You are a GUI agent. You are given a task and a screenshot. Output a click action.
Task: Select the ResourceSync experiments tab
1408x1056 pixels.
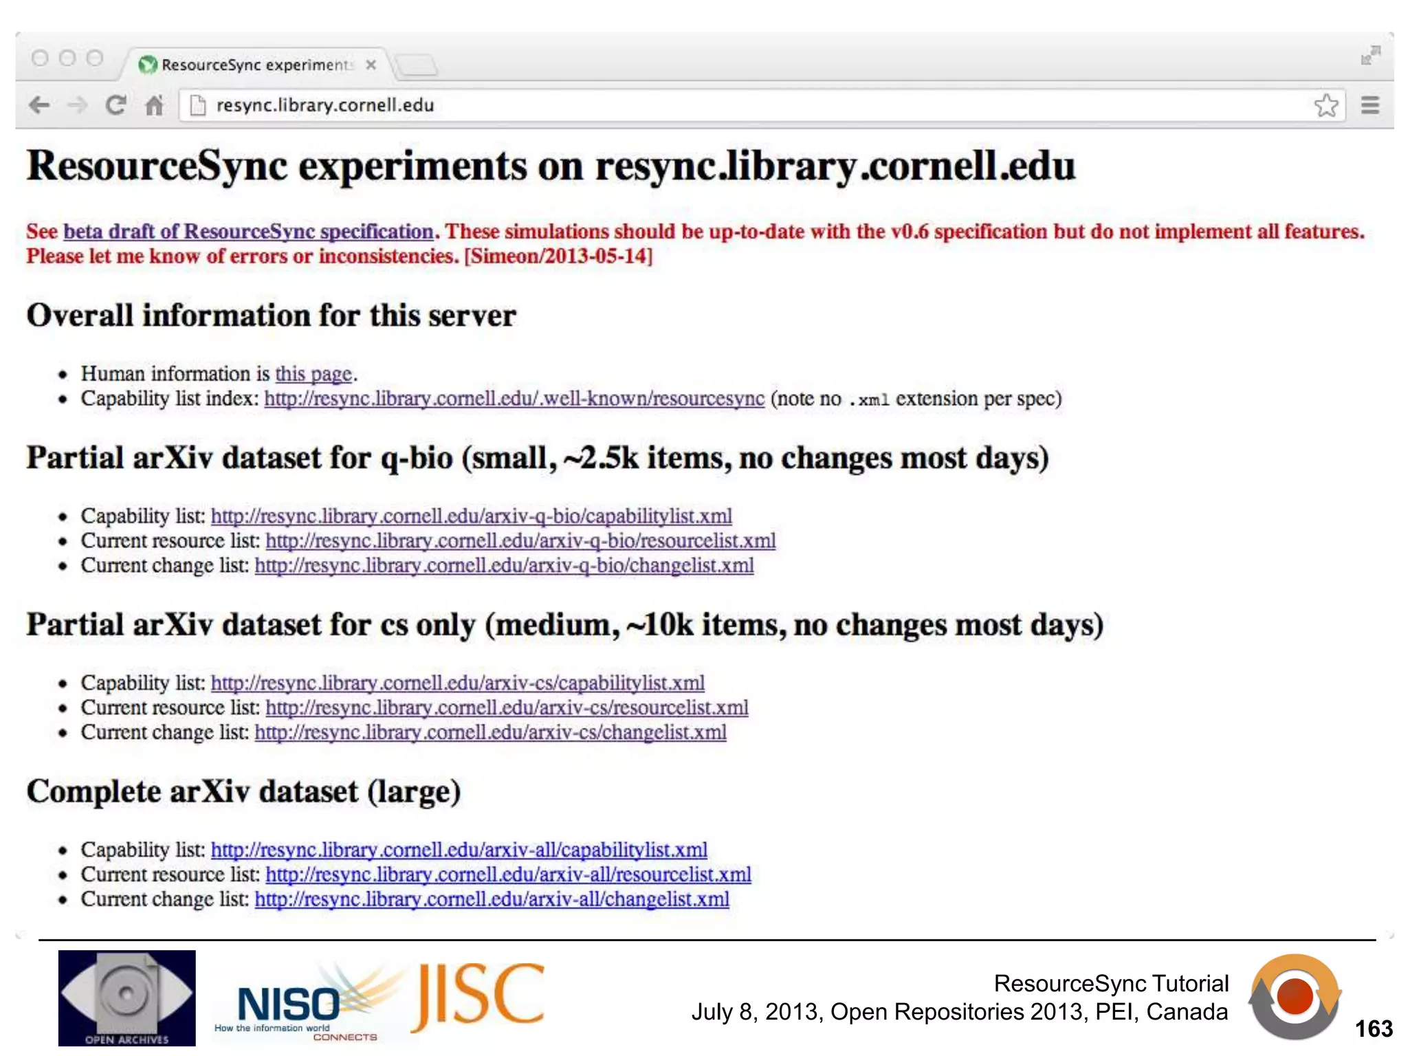pos(254,65)
